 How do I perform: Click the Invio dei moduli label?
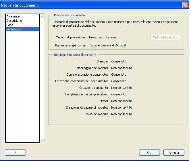point(97,114)
